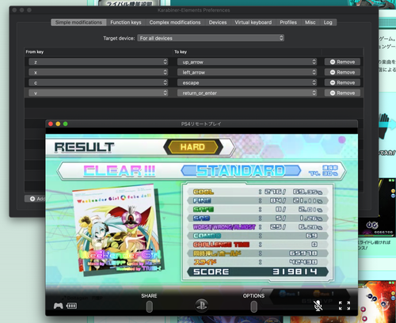The height and width of the screenshot is (323, 396).
Task: Open the From key dropdown showing z
Action: (98, 62)
